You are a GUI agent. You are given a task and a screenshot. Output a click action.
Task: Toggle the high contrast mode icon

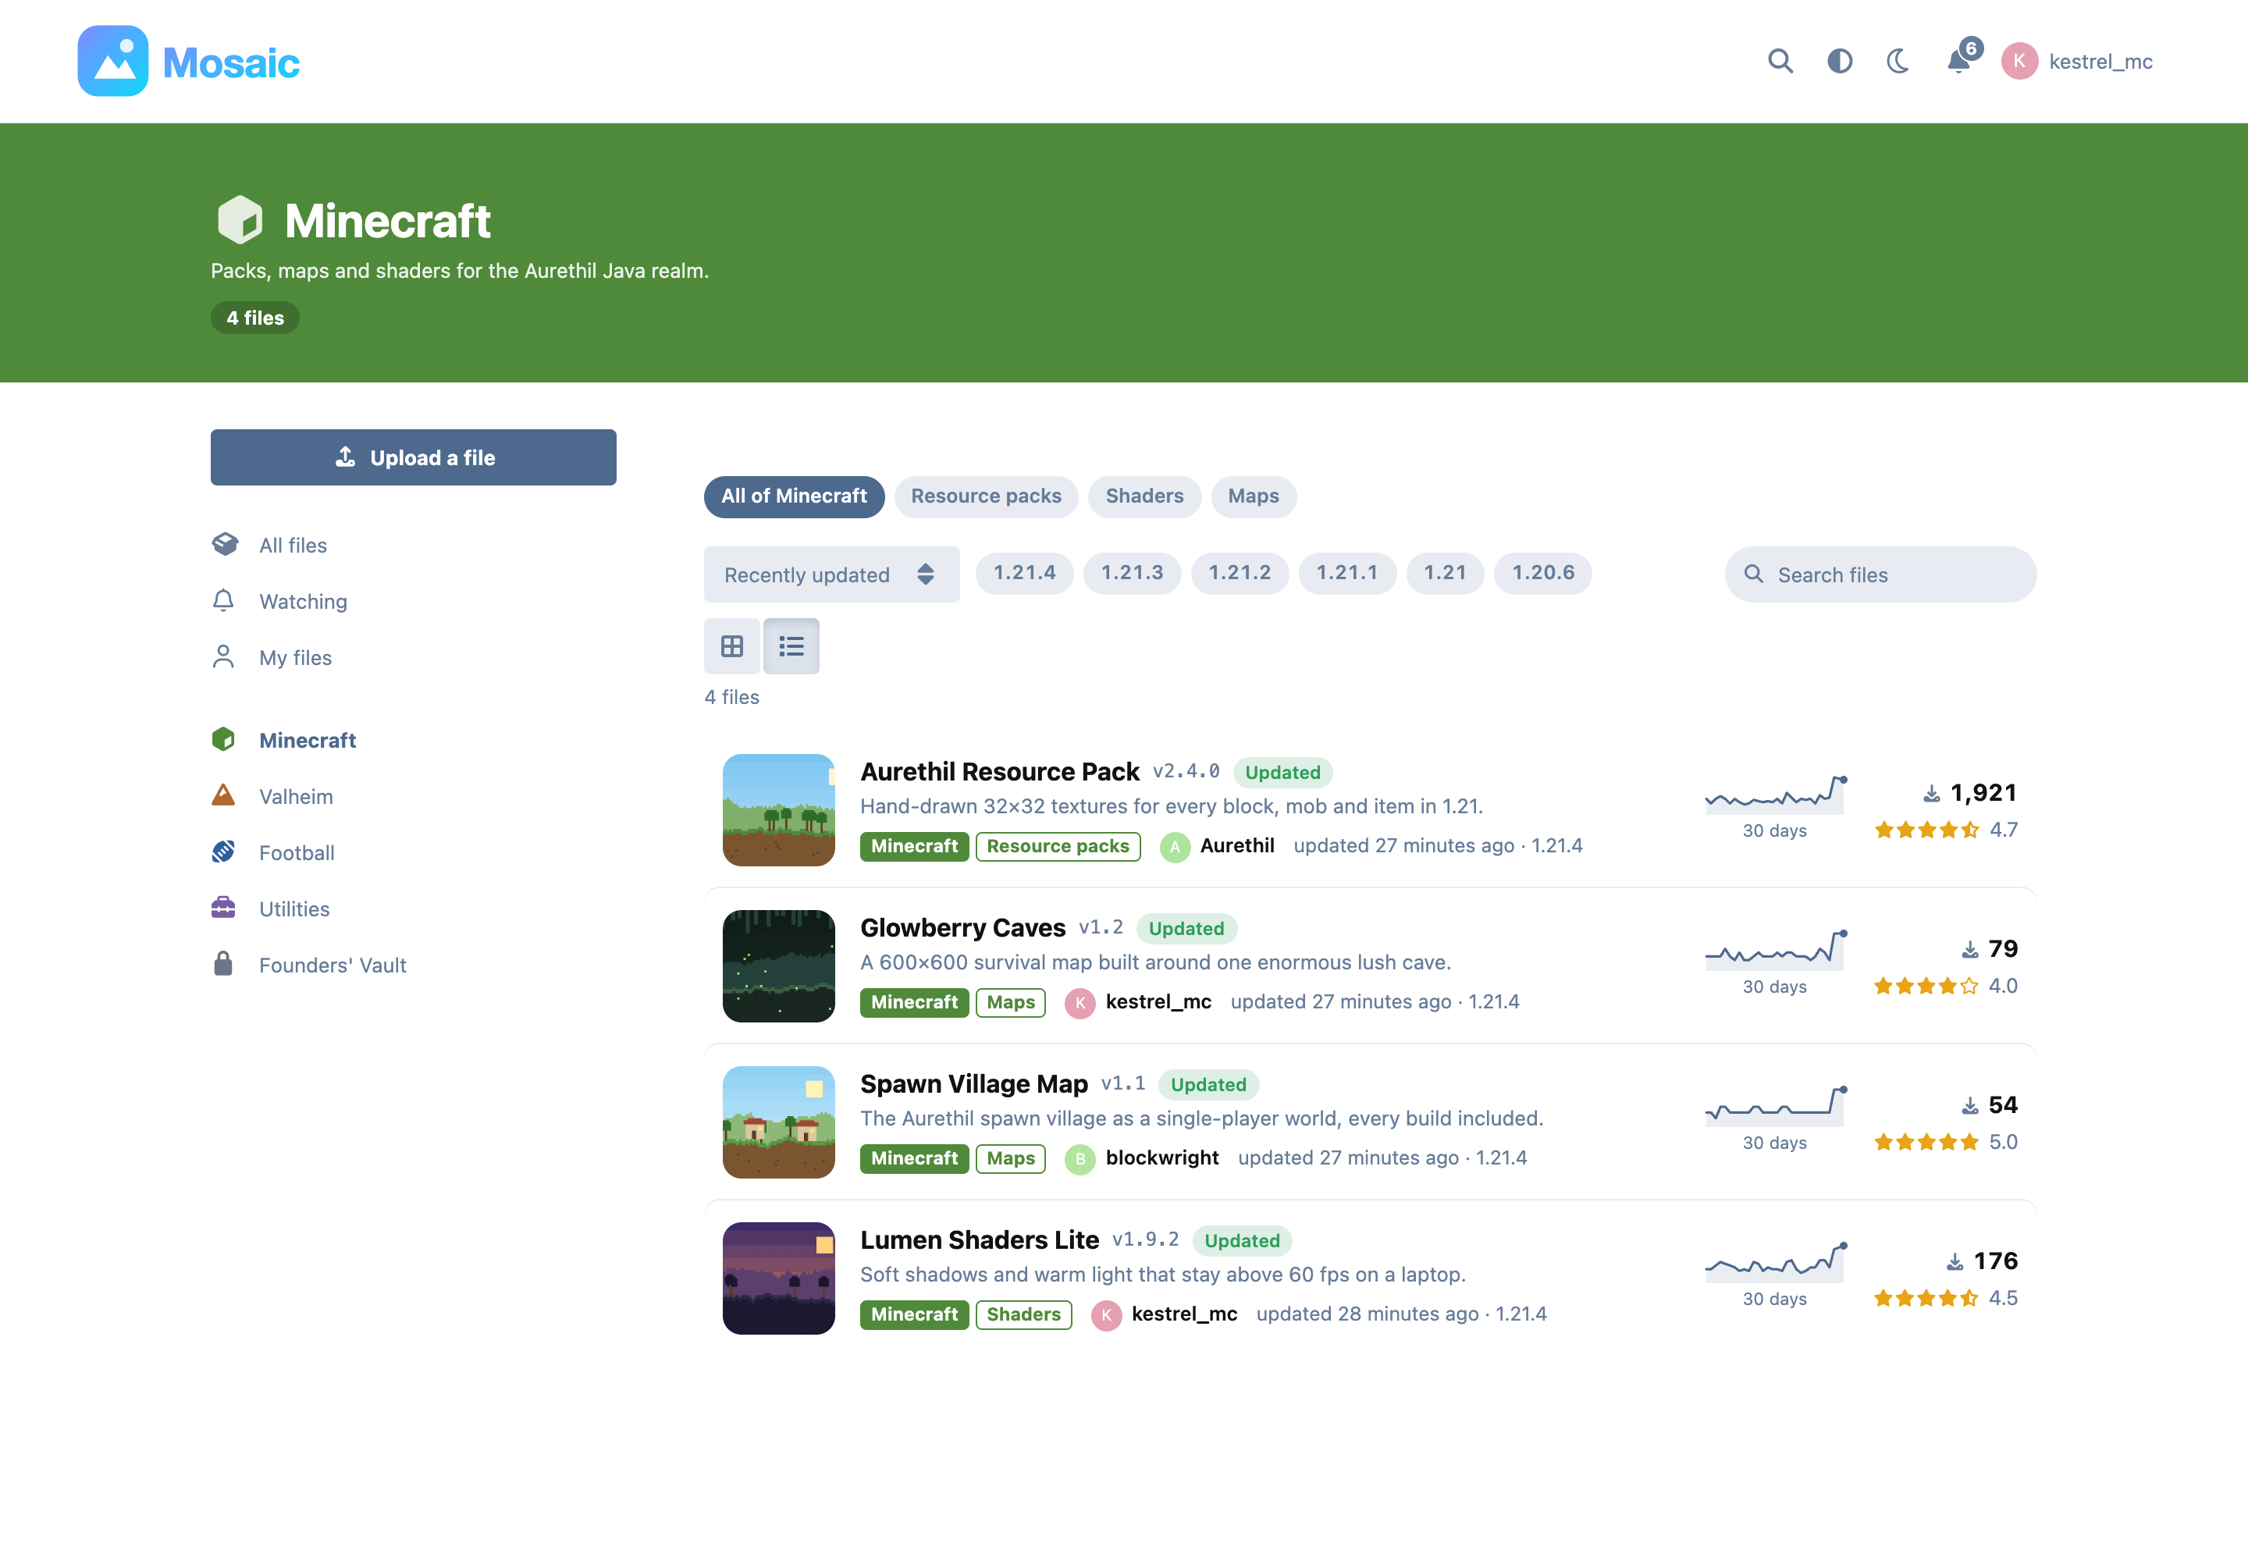pyautogui.click(x=1839, y=62)
